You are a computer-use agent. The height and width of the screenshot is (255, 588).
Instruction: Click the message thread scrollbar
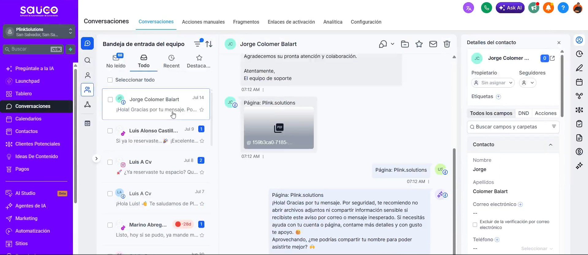[x=454, y=201]
